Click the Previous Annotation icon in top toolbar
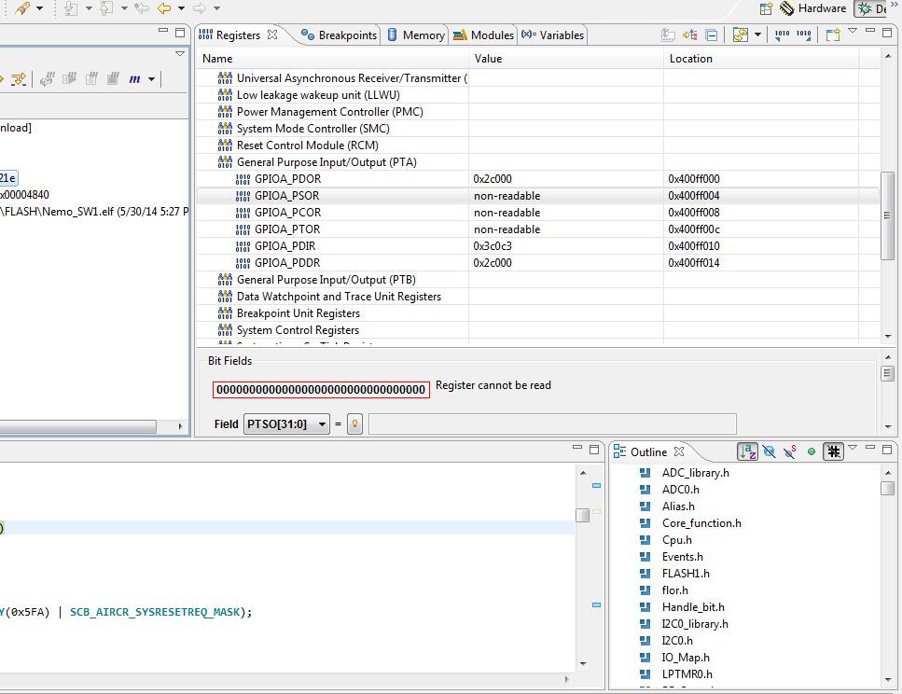 point(105,8)
